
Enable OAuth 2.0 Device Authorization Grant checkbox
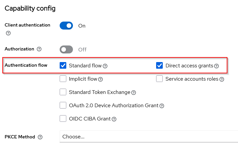[x=63, y=105]
